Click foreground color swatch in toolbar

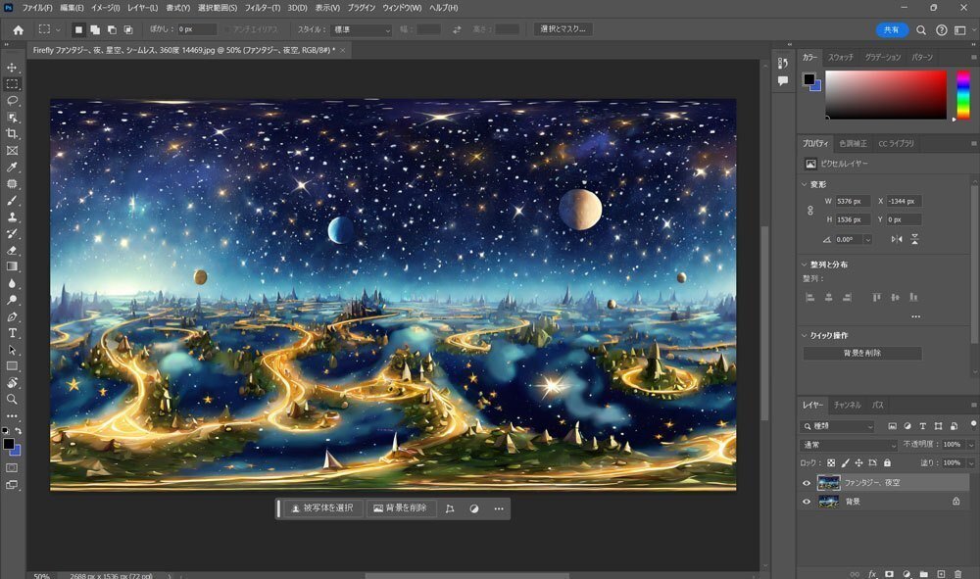coord(8,444)
